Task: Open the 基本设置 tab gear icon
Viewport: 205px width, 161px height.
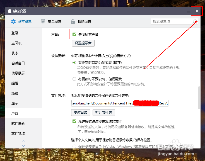Action: click(13, 21)
